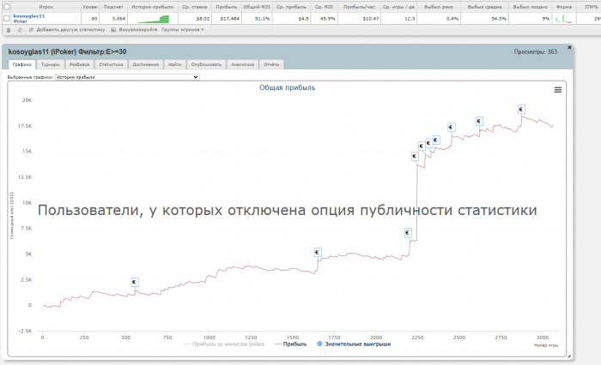Sort by the 'Ср. ставка' column header
This screenshot has height=365, width=601.
195,7
